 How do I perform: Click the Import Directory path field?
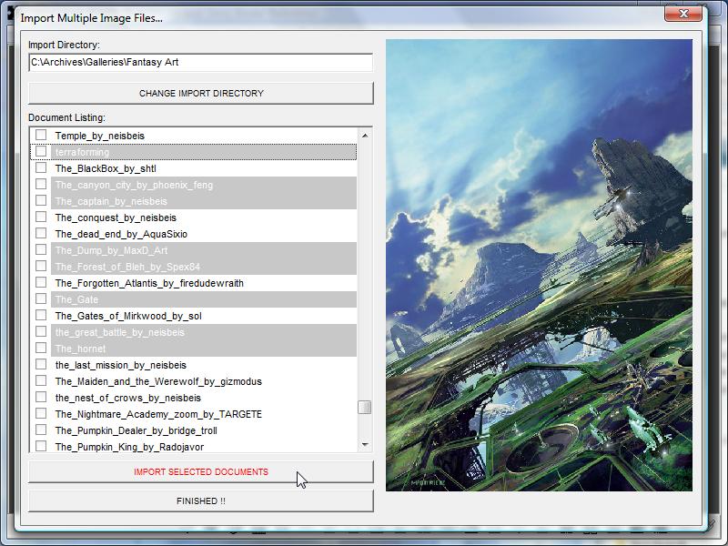point(201,62)
